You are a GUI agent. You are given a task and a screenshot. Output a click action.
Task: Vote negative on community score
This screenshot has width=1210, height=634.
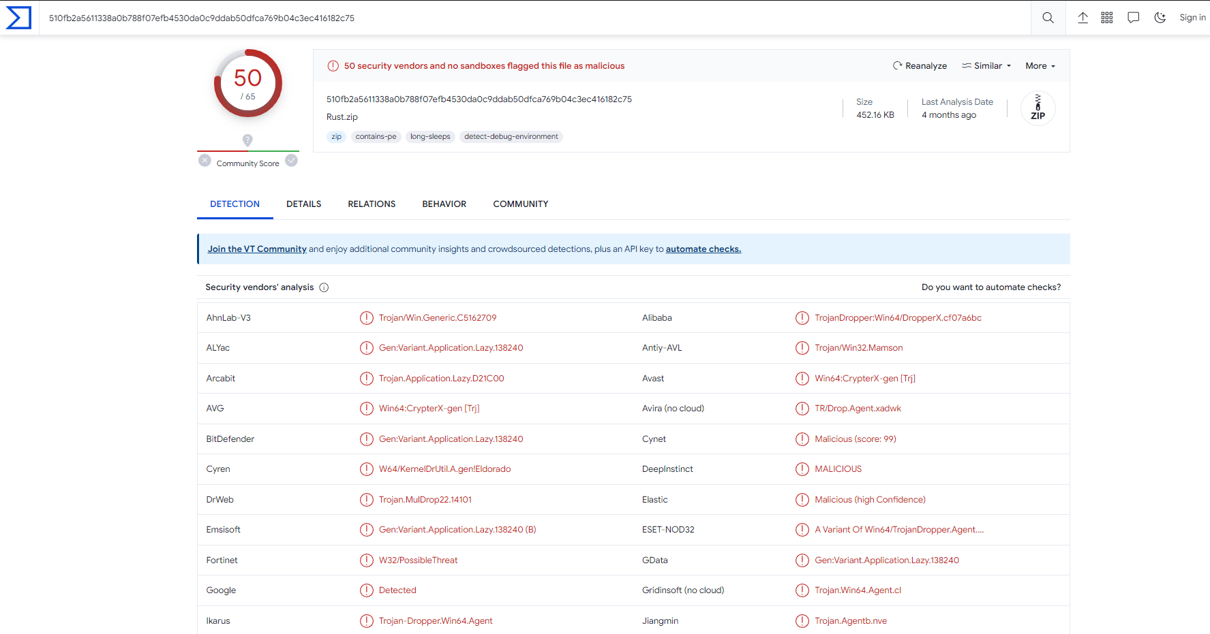(x=205, y=161)
